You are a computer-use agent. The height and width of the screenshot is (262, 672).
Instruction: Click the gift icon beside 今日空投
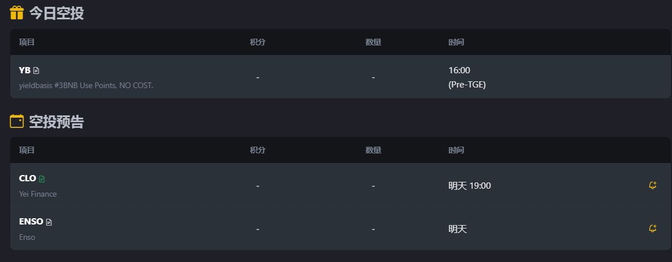tap(17, 13)
